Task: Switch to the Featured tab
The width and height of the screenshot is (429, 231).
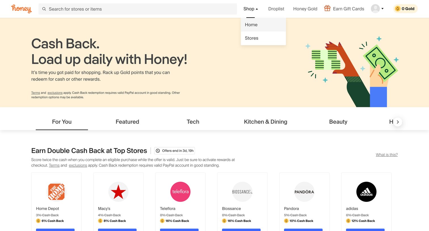Action: [x=127, y=122]
